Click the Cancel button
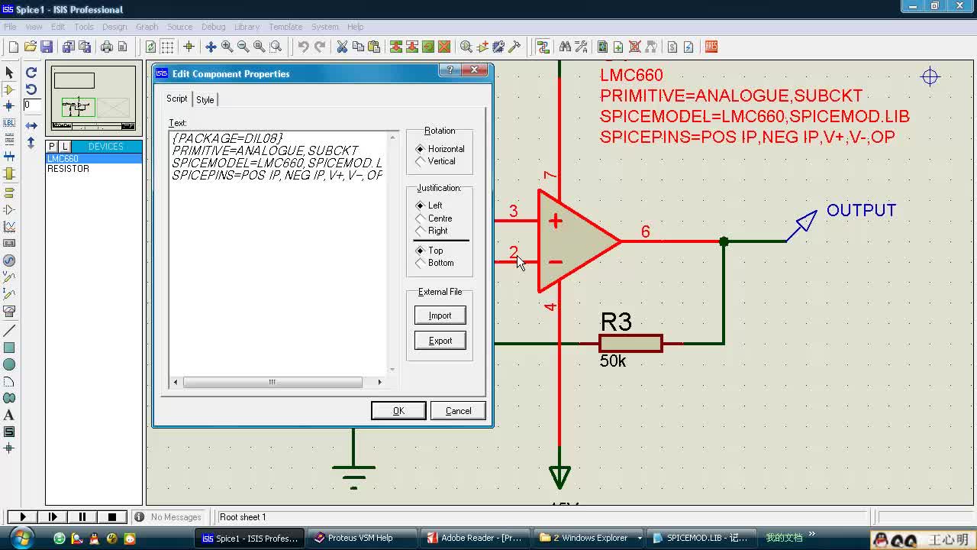This screenshot has width=977, height=550. 458,411
